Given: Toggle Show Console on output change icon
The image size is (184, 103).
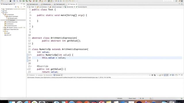Looking at the screenshot, I should pyautogui.click(x=165, y=75).
